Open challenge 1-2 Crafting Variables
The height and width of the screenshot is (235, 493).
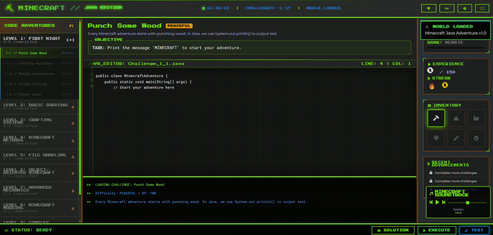point(40,63)
